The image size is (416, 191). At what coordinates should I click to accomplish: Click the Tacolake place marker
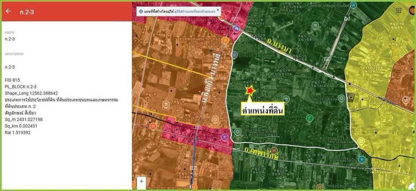pos(234,55)
